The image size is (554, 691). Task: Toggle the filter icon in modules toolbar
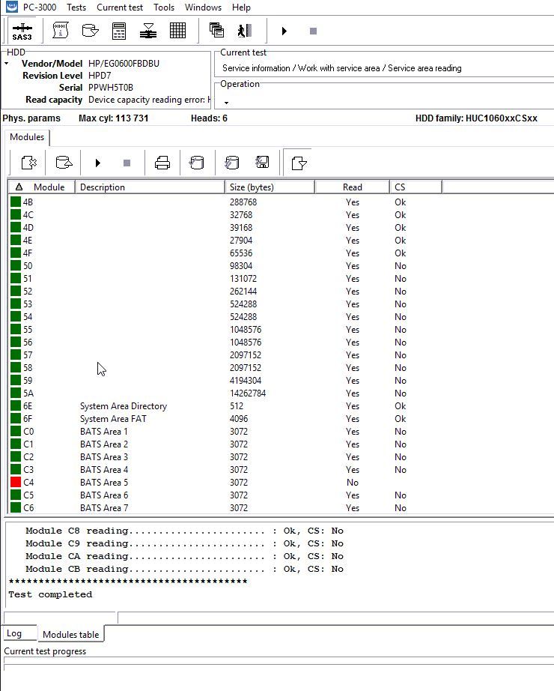[298, 163]
